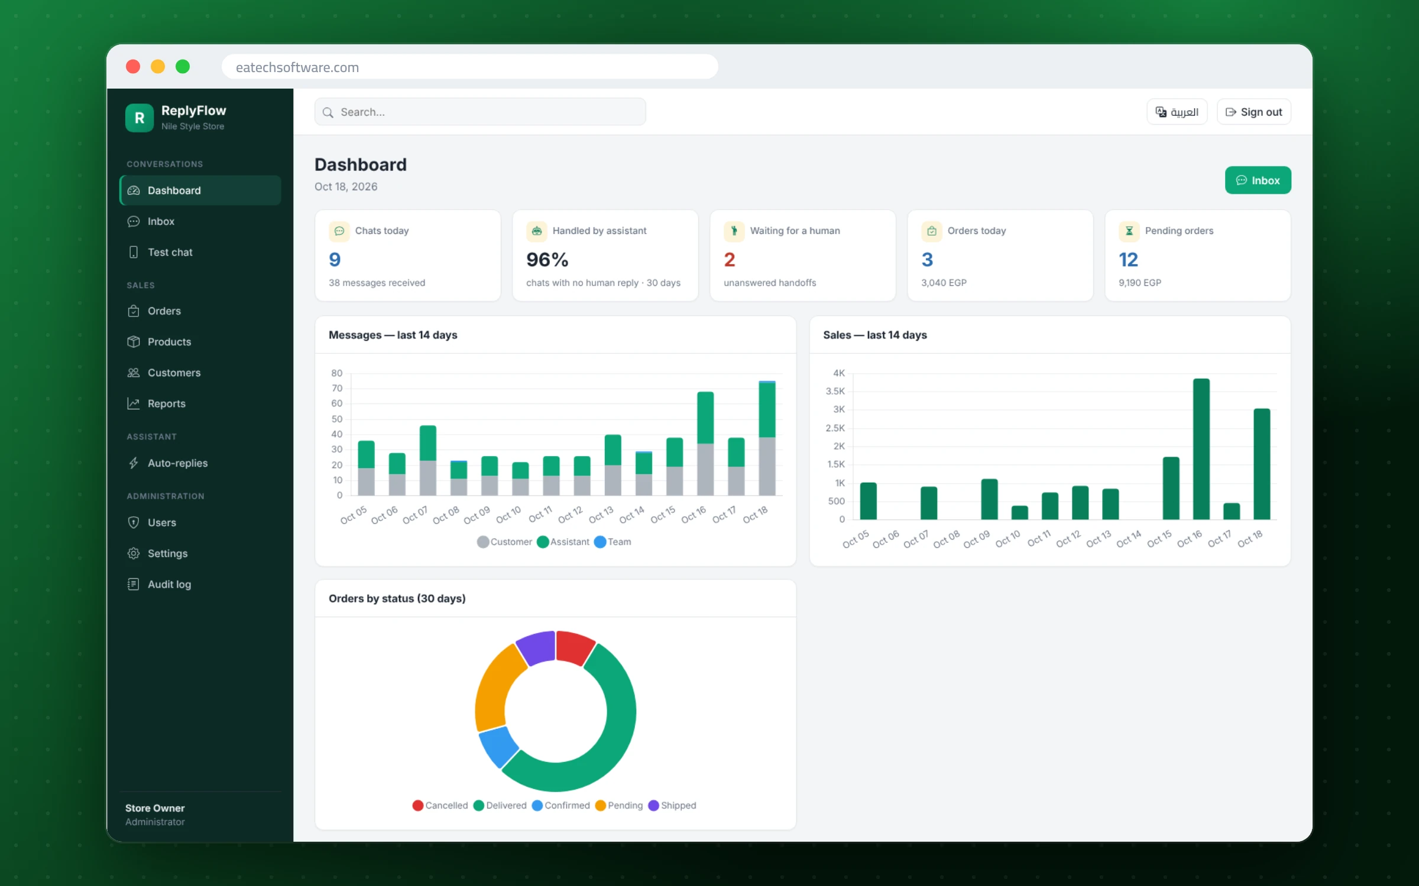The width and height of the screenshot is (1419, 886).
Task: Click the Pending orange legend swatch
Action: pos(601,805)
